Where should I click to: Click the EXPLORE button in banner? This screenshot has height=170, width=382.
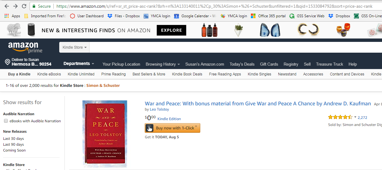(171, 30)
